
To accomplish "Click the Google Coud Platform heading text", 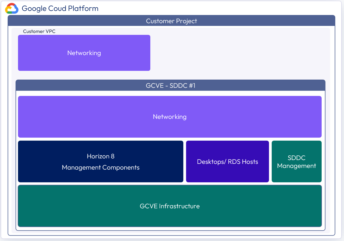I will pyautogui.click(x=60, y=8).
